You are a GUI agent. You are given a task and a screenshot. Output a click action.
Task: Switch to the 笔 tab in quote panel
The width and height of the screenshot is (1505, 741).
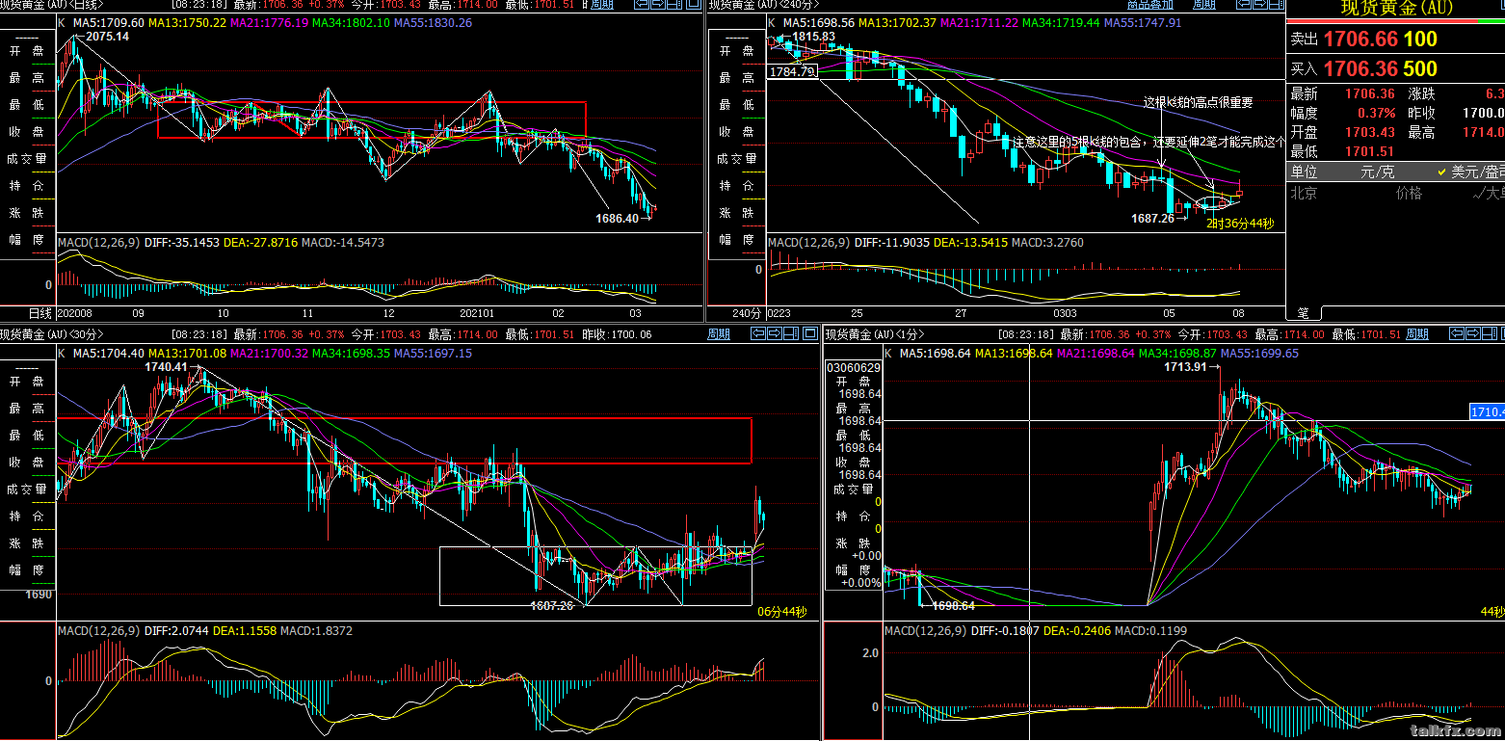click(1302, 313)
